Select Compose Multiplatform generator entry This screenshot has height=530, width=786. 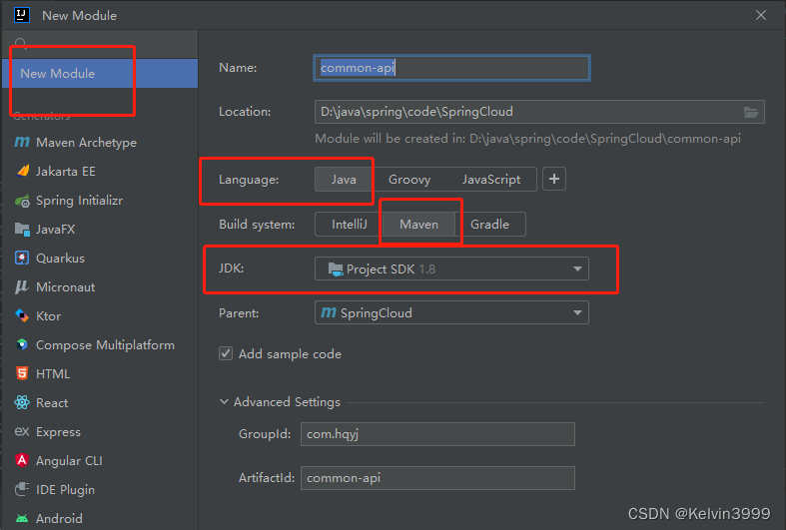(x=100, y=344)
